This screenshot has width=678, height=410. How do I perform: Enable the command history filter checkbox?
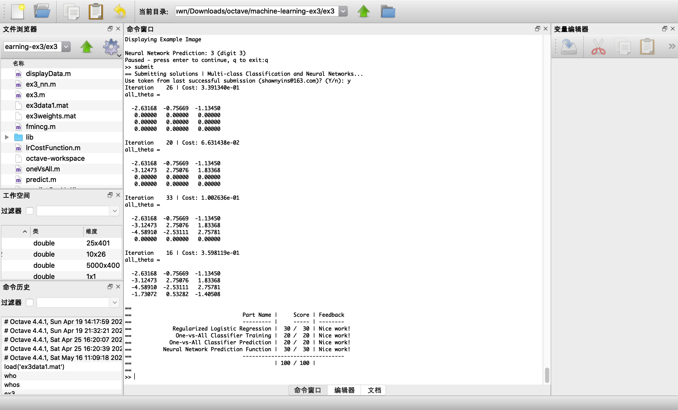click(x=30, y=302)
